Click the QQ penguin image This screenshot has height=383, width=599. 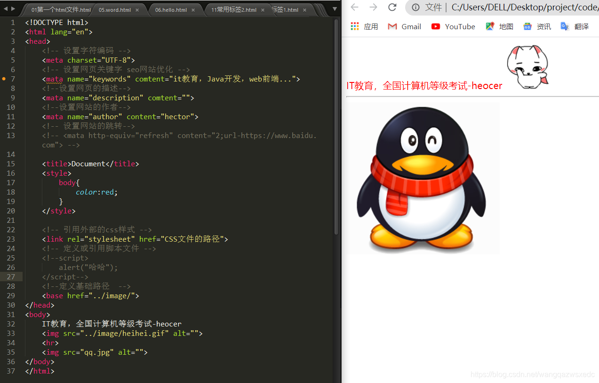pyautogui.click(x=423, y=179)
